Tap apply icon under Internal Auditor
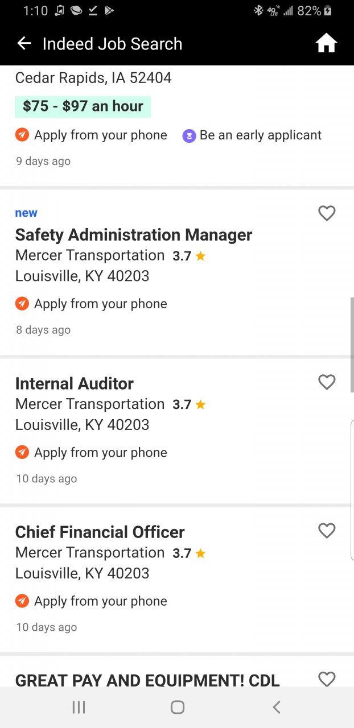The height and width of the screenshot is (728, 354). [x=22, y=453]
